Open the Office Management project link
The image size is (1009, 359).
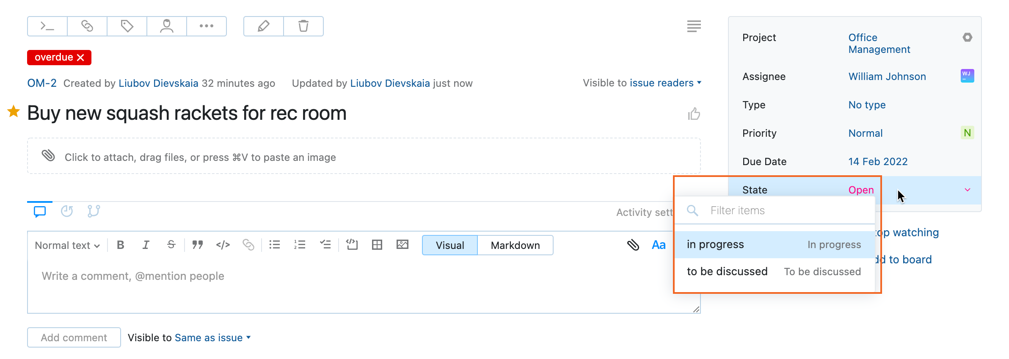pyautogui.click(x=879, y=44)
